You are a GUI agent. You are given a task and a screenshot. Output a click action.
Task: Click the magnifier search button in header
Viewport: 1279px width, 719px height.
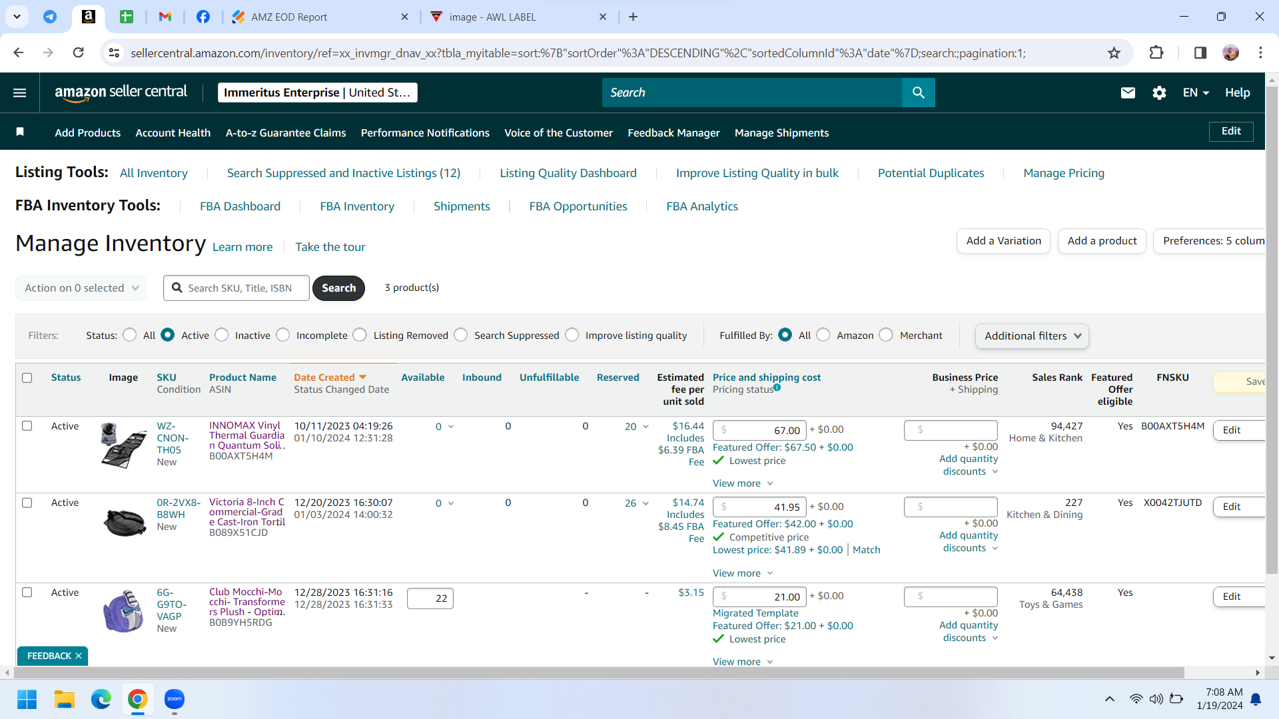pos(919,93)
